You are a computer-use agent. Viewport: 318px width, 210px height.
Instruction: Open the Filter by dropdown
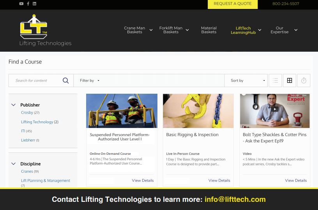(90, 80)
